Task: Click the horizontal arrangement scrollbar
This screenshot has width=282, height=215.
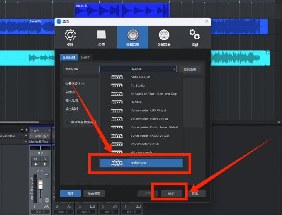Action: pyautogui.click(x=19, y=122)
